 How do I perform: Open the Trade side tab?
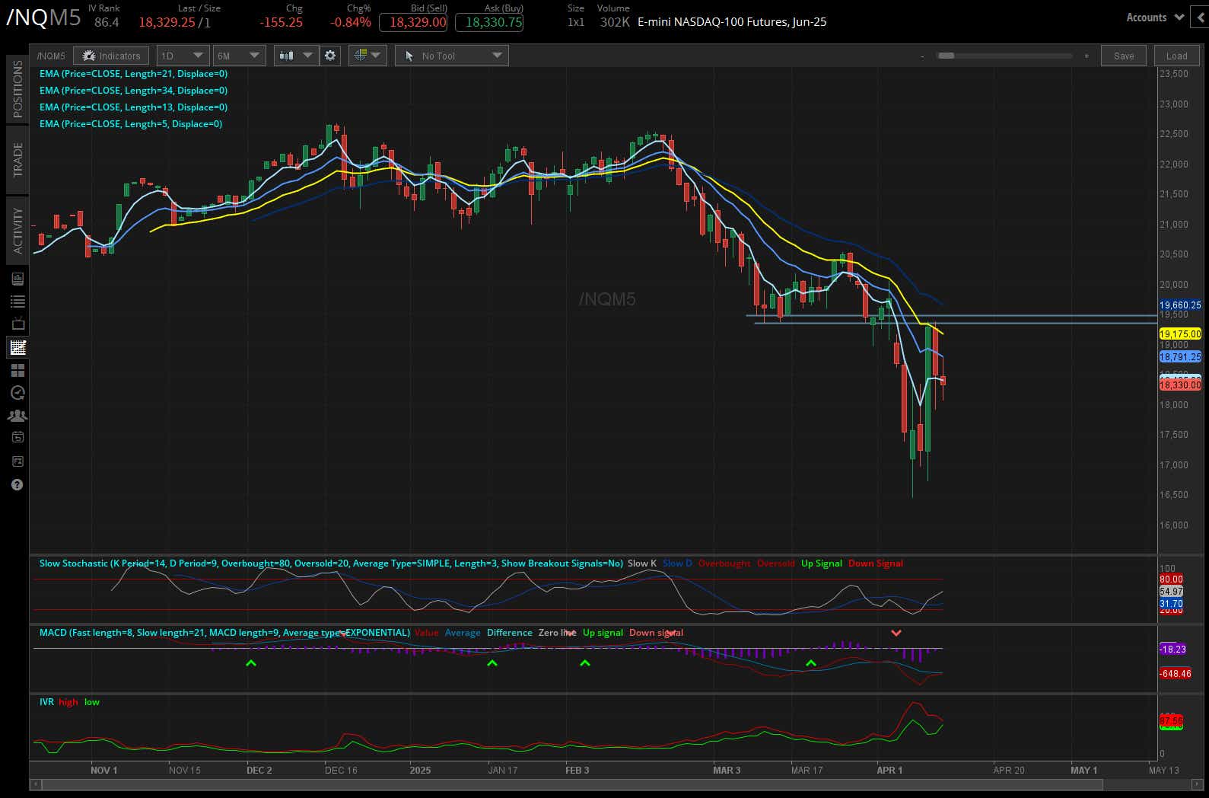pyautogui.click(x=17, y=159)
